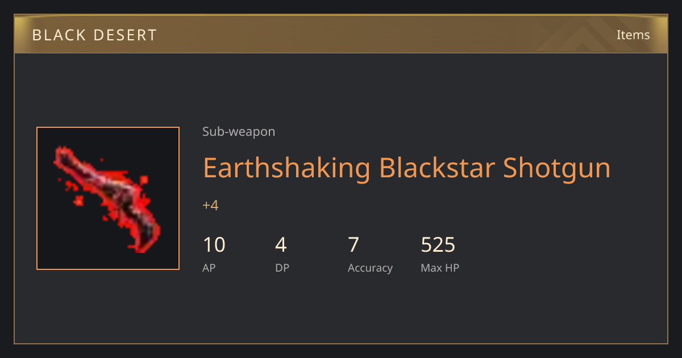The image size is (682, 358).
Task: Select the Earthshaking Blackstar Shotgun title
Action: coord(406,168)
